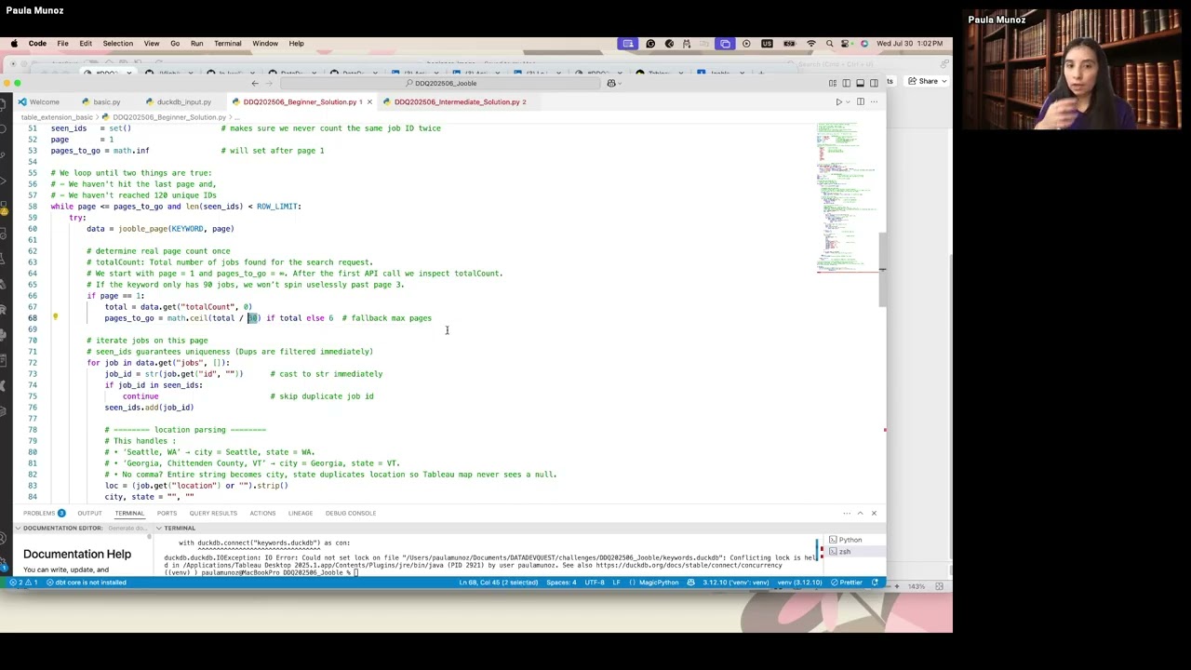Open Query Results panel tab
1191x670 pixels.
point(213,513)
